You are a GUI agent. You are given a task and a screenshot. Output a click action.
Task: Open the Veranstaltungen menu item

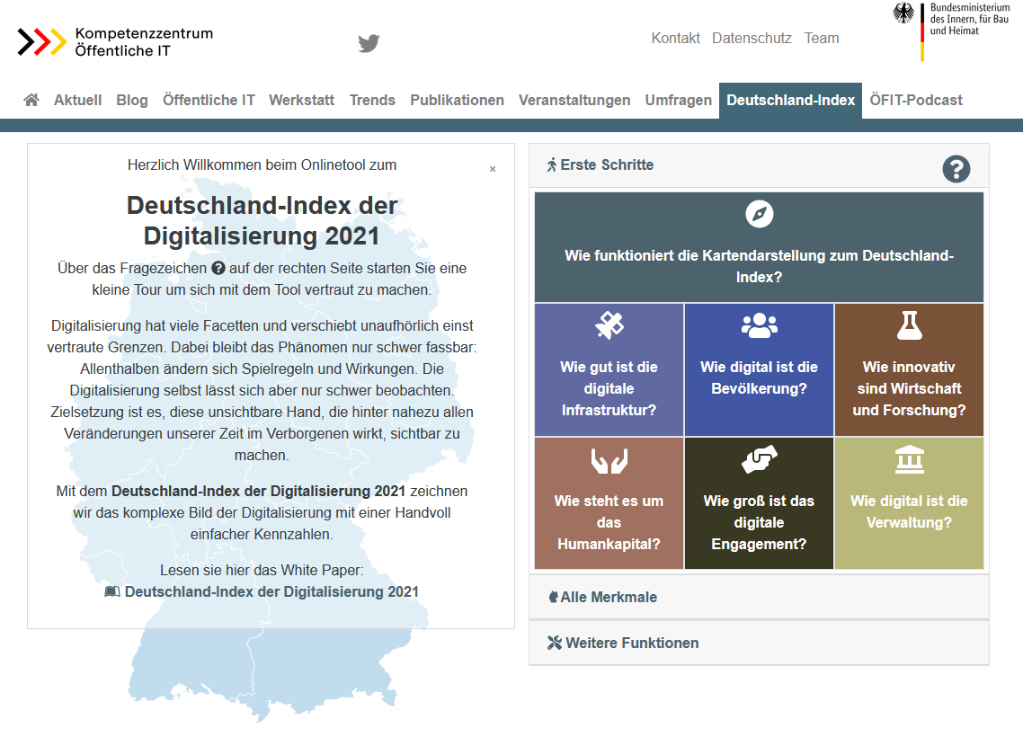pos(574,100)
